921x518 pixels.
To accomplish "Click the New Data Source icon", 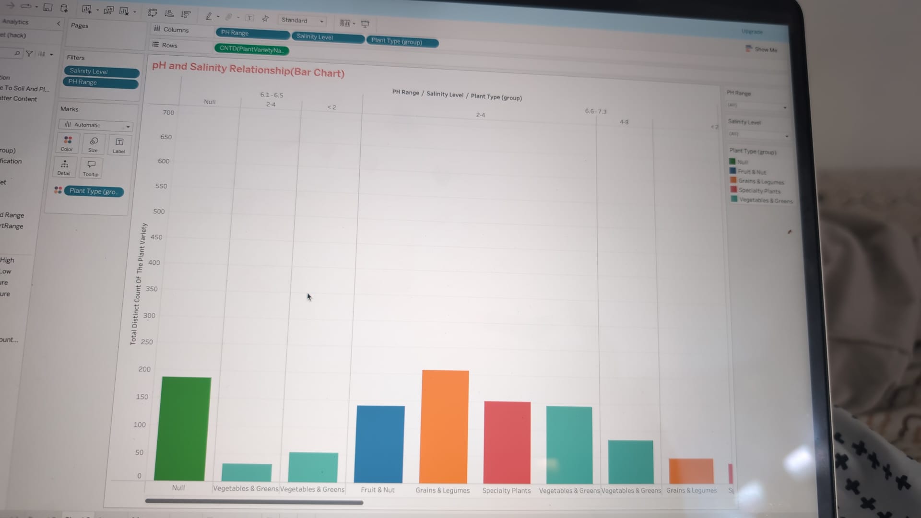I will pyautogui.click(x=64, y=8).
